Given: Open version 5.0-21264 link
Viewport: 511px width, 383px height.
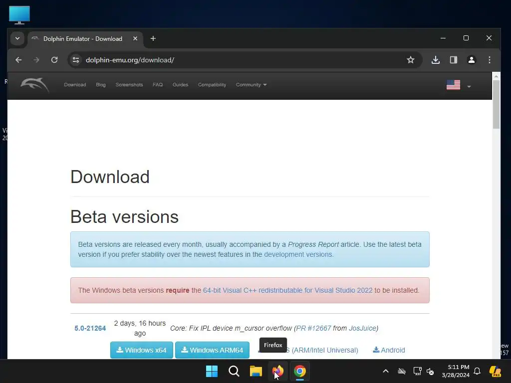Looking at the screenshot, I should click(x=90, y=328).
